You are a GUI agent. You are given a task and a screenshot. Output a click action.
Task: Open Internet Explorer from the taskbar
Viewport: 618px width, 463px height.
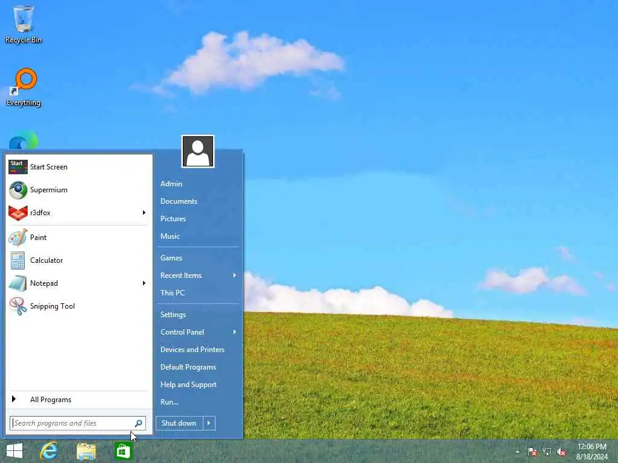point(49,451)
